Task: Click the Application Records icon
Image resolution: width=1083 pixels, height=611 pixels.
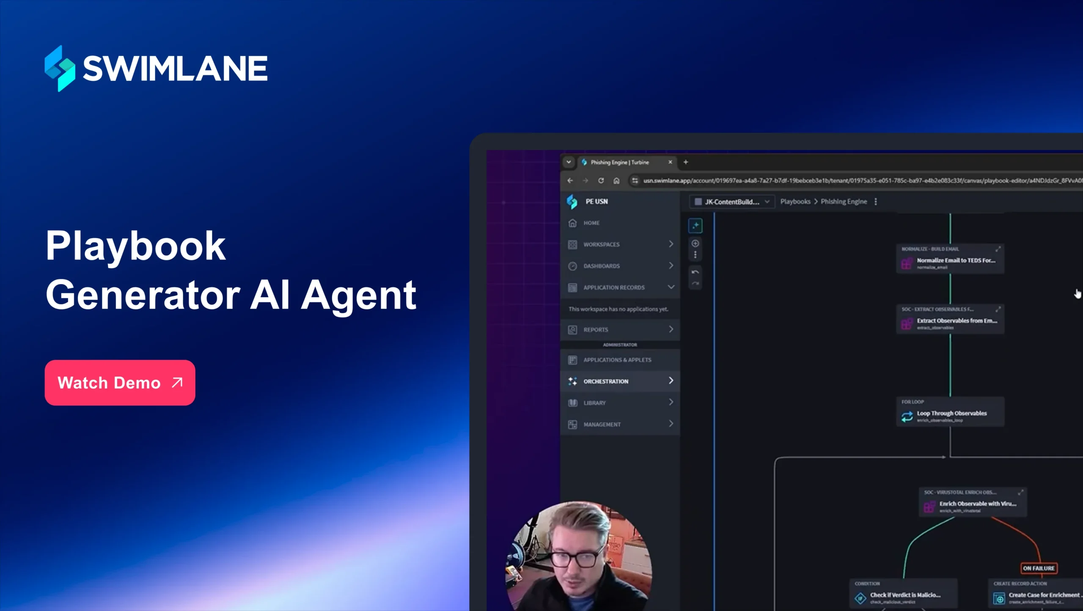Action: (572, 288)
